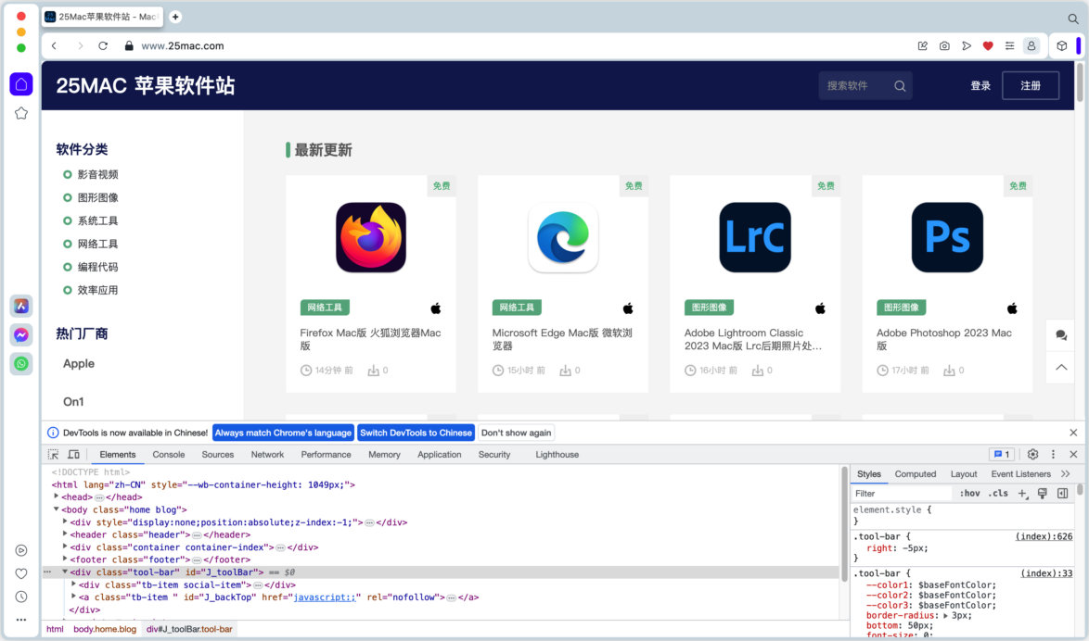Click the Styles Filter input field
Viewport: 1089px width, 641px height.
pyautogui.click(x=902, y=493)
